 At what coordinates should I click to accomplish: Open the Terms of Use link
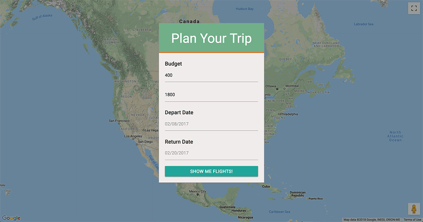(x=412, y=219)
